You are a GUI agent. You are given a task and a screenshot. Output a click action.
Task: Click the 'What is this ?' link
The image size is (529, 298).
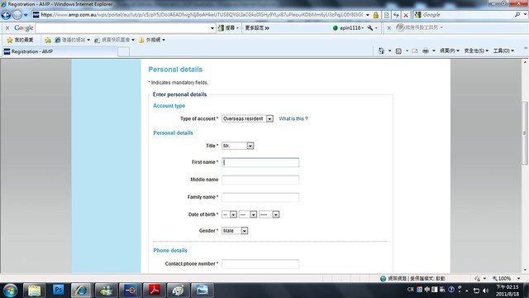pos(293,118)
